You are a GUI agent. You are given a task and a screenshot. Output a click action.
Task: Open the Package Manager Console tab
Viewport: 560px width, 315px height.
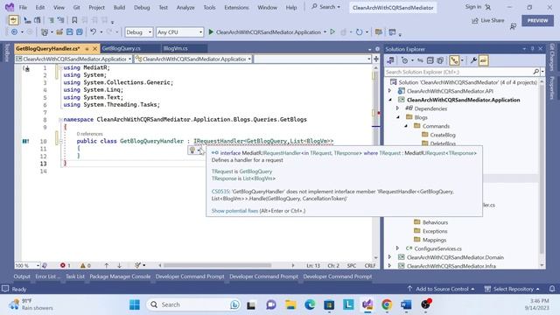click(x=120, y=276)
